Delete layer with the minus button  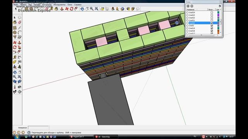[x=192, y=6]
